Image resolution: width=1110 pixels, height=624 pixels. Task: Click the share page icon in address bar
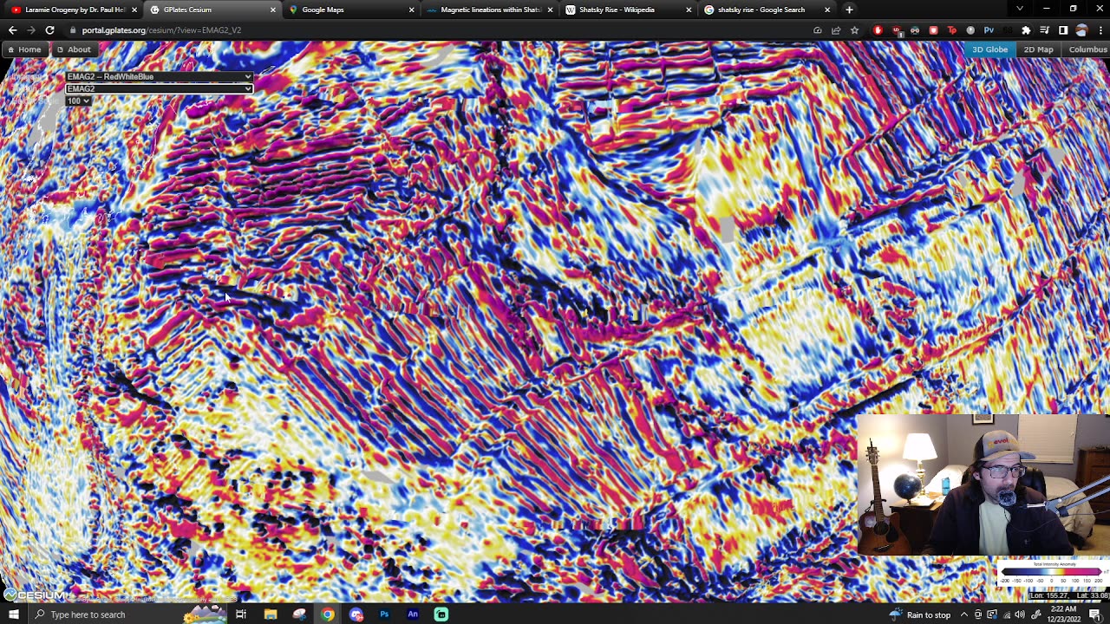click(x=836, y=30)
